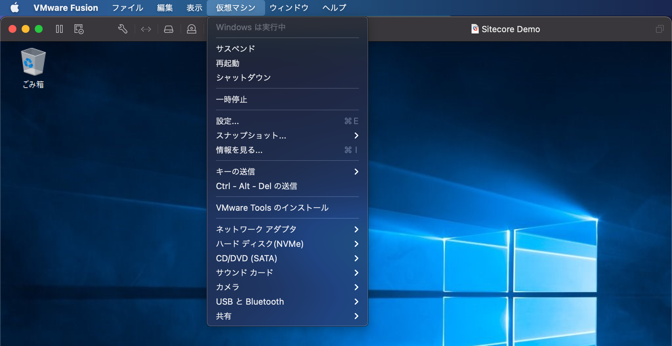Select VMware Tools のインストール

[x=287, y=207]
